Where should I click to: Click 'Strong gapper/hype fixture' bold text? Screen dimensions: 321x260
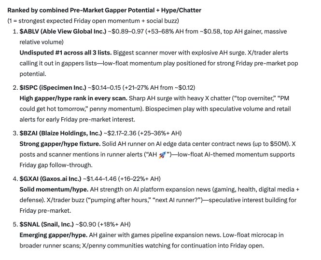[x=60, y=144]
